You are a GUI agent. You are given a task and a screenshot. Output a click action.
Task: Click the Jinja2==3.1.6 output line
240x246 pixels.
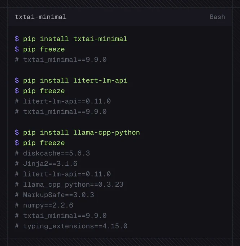(46, 164)
